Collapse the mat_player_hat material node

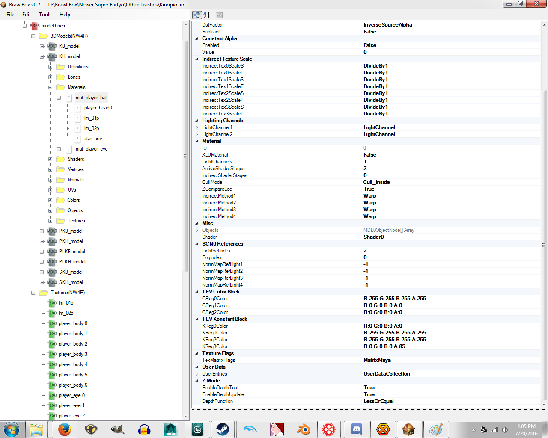[59, 98]
